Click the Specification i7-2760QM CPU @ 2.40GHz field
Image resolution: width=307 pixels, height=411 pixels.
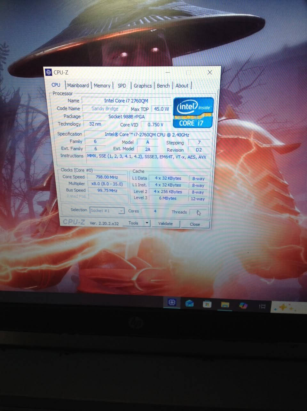[147, 134]
